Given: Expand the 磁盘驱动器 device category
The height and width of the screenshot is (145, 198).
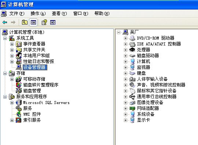Looking at the screenshot, I should pyautogui.click(x=125, y=56).
